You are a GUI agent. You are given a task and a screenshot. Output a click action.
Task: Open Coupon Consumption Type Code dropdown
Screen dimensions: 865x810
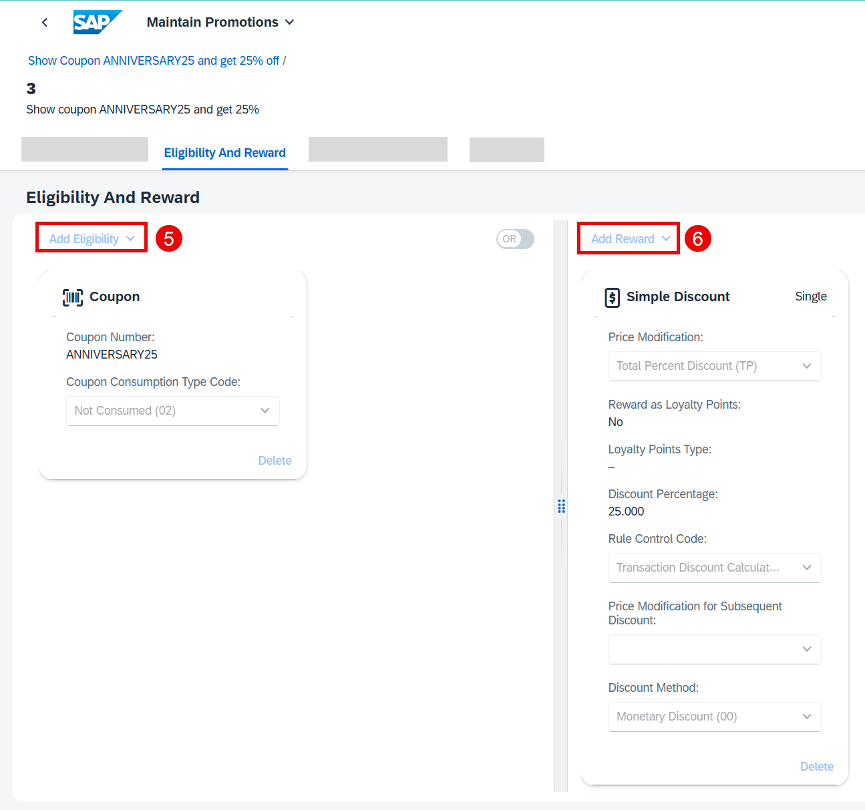pyautogui.click(x=173, y=411)
